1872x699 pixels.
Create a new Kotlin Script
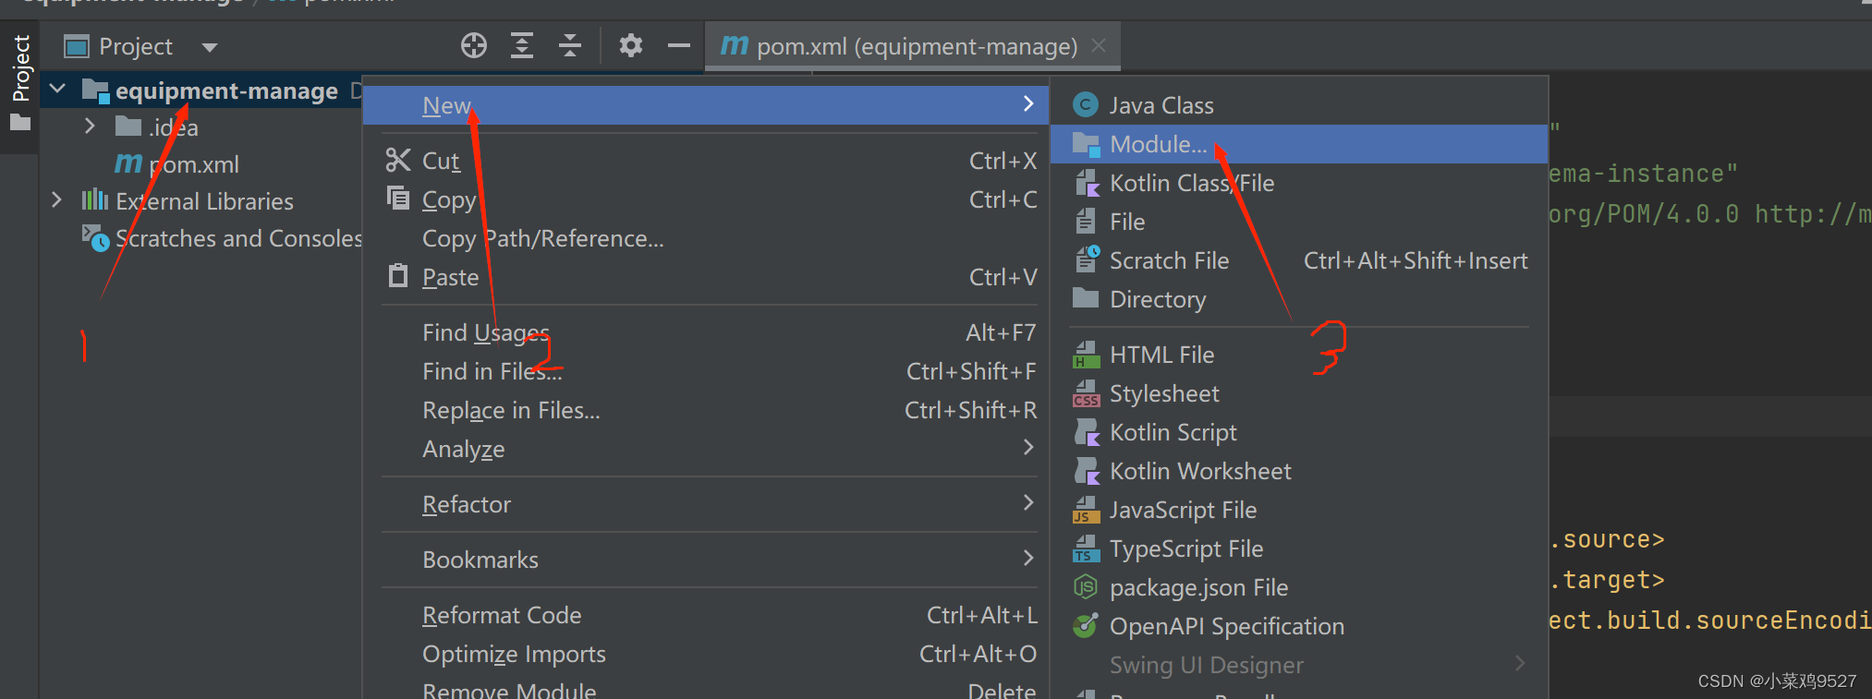pyautogui.click(x=1299, y=432)
